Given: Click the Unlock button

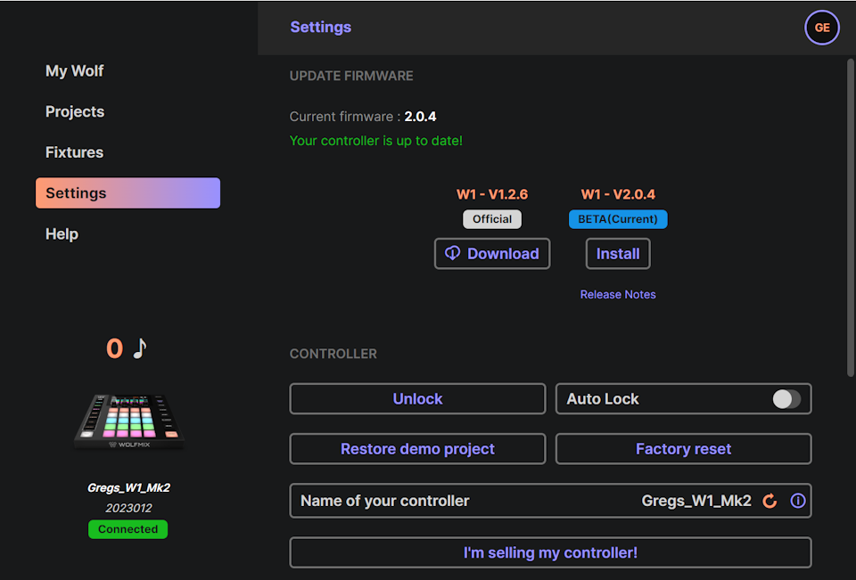Looking at the screenshot, I should click(x=417, y=399).
